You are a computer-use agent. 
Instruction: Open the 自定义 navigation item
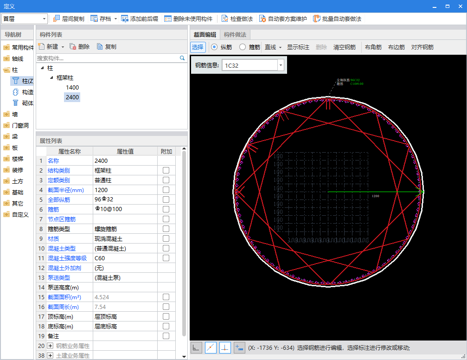(x=20, y=215)
